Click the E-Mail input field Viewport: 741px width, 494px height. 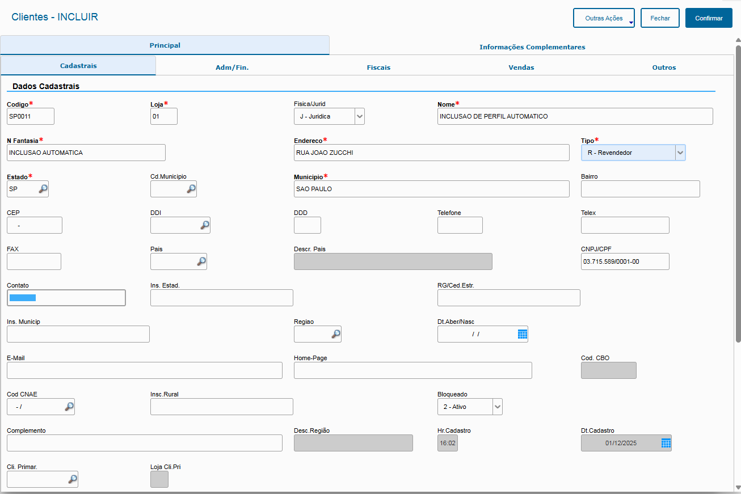tap(145, 370)
